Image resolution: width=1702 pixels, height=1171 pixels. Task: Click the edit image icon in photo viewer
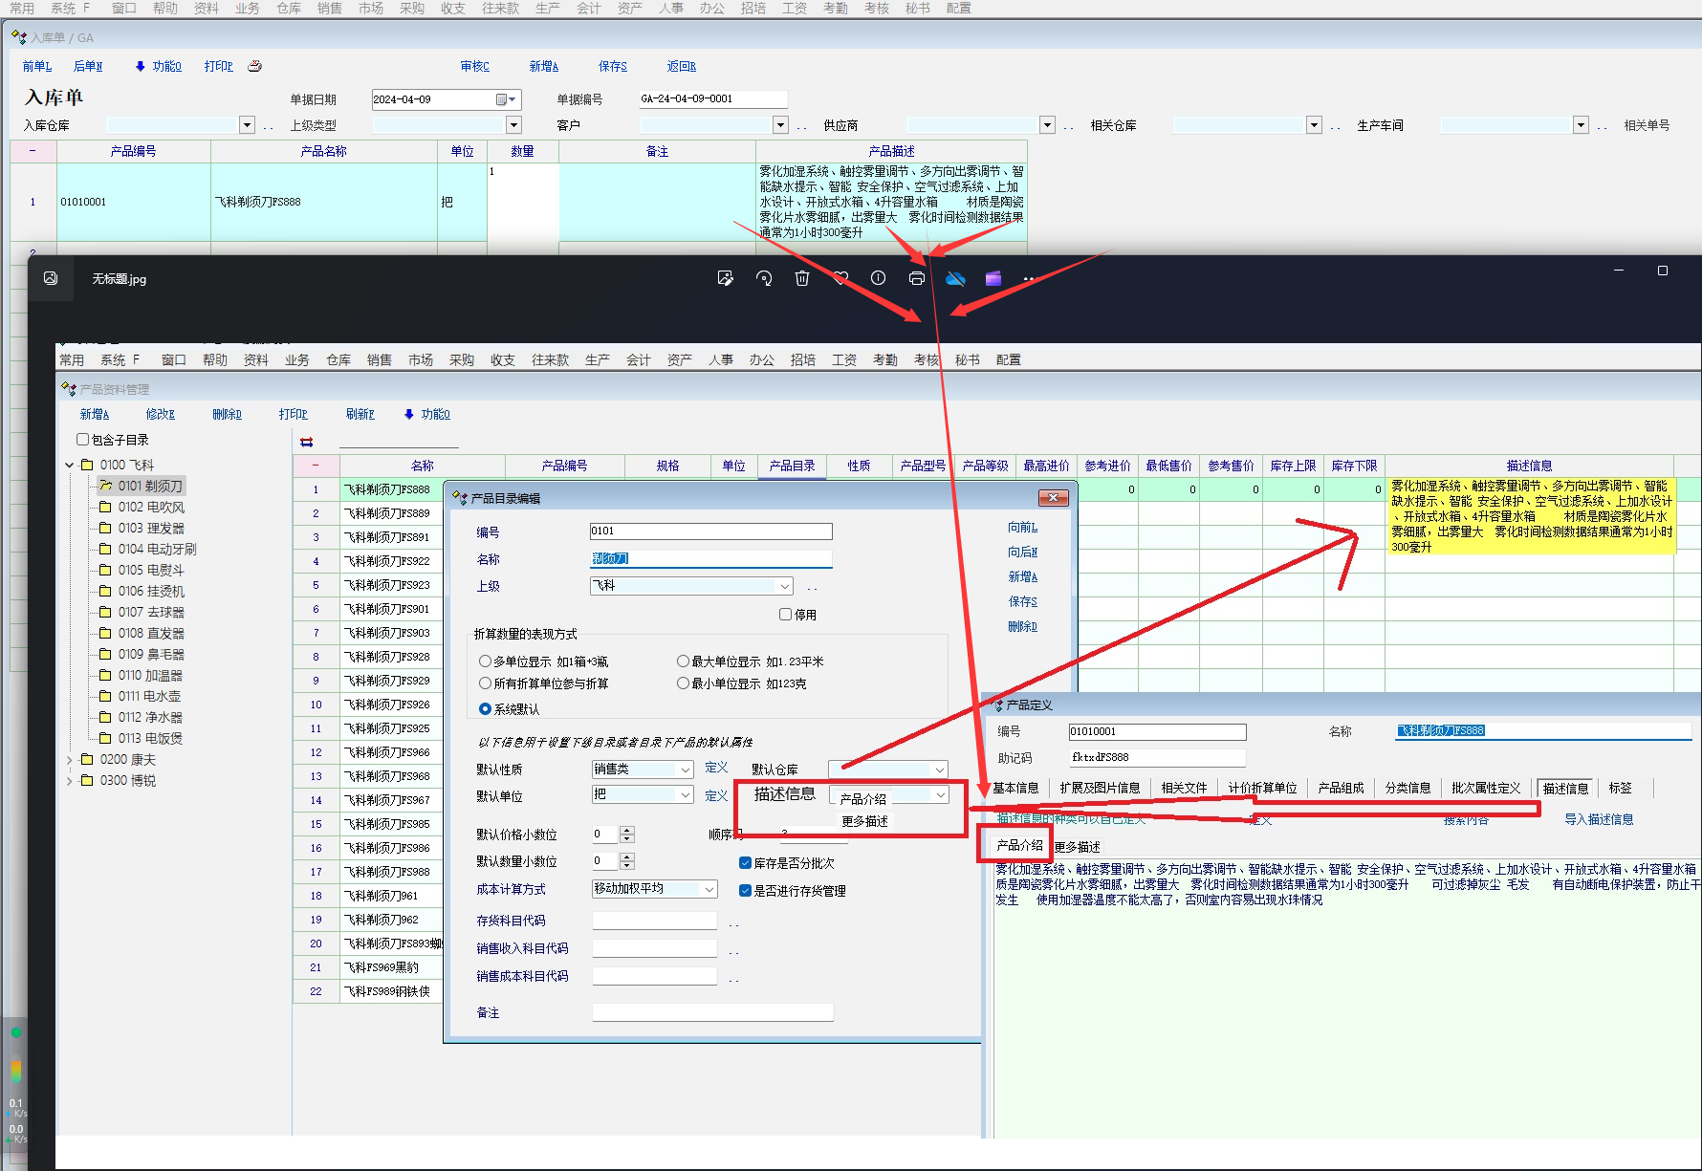pyautogui.click(x=725, y=278)
